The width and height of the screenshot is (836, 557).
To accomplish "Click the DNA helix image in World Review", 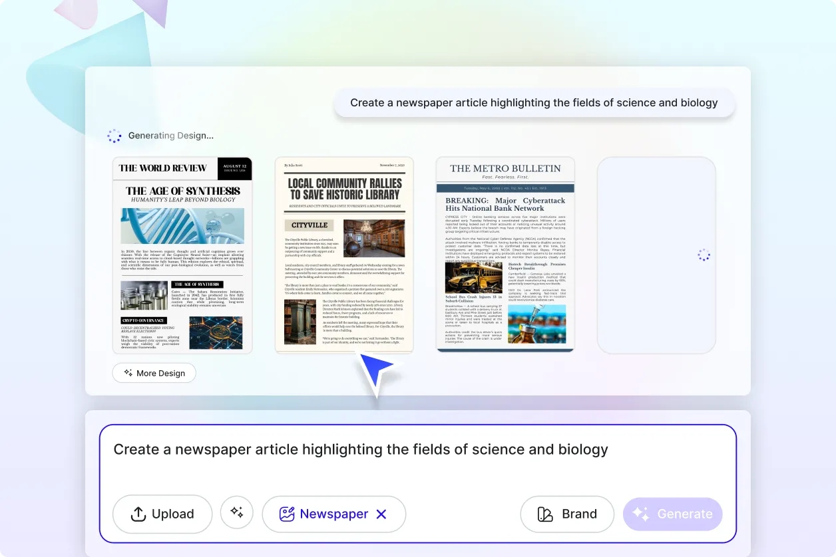I will tap(182, 226).
